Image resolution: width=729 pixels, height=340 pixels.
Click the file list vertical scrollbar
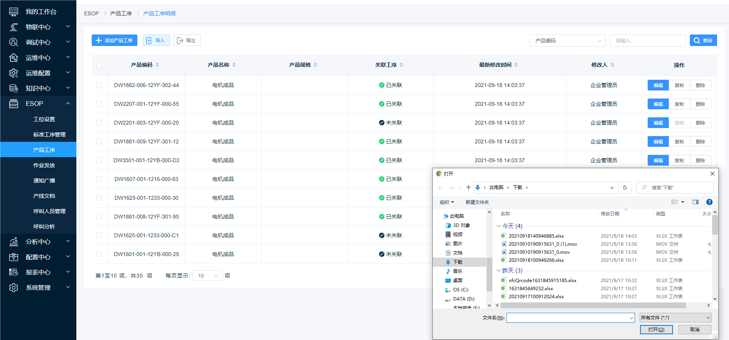click(x=714, y=225)
